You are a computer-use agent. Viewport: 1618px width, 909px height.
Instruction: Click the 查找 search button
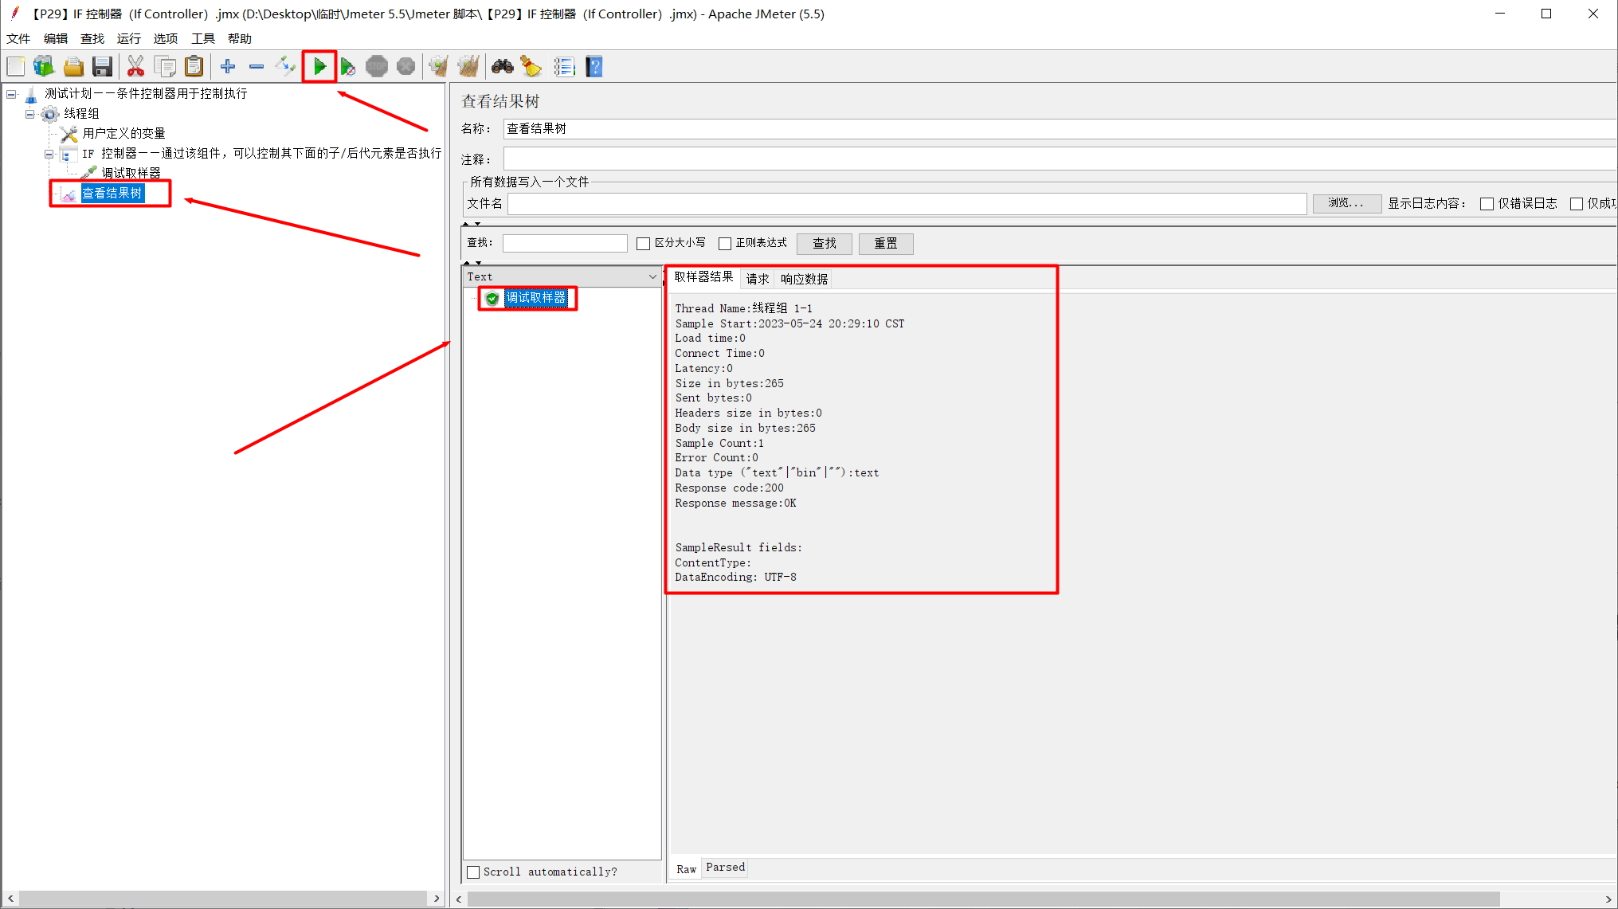[x=825, y=244]
